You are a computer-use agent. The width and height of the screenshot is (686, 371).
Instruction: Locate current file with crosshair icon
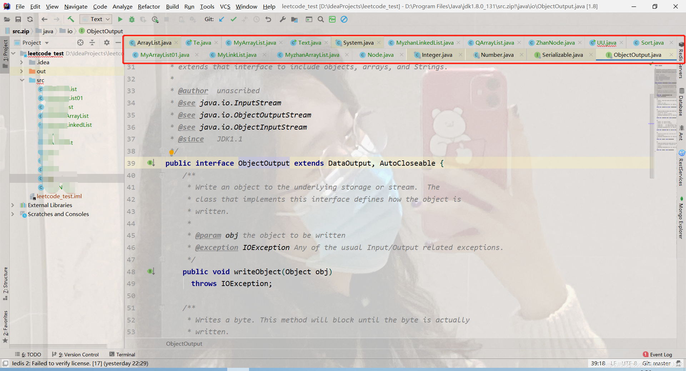click(x=80, y=42)
